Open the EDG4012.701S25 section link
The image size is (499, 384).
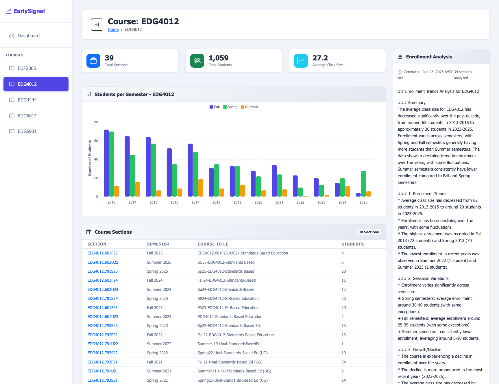pos(103,271)
